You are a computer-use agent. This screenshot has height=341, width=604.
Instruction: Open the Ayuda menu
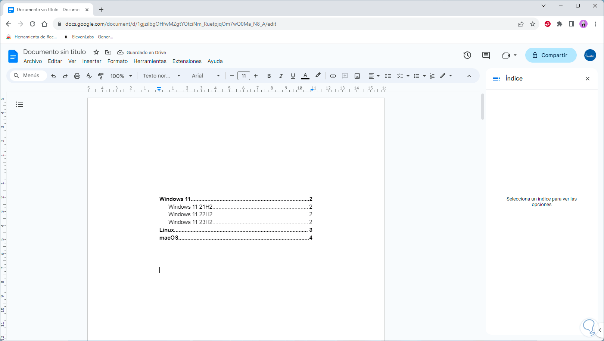click(x=215, y=61)
